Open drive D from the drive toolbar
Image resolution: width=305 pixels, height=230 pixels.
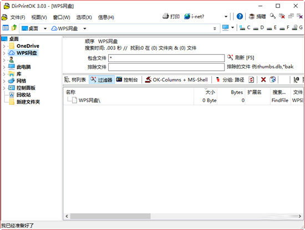click(258, 28)
